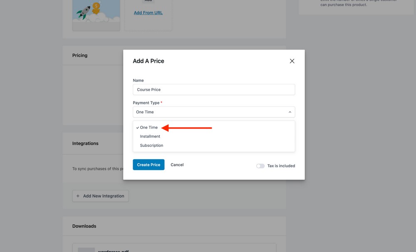The image size is (416, 252).
Task: Click the Add New Integration button
Action: coord(100,196)
